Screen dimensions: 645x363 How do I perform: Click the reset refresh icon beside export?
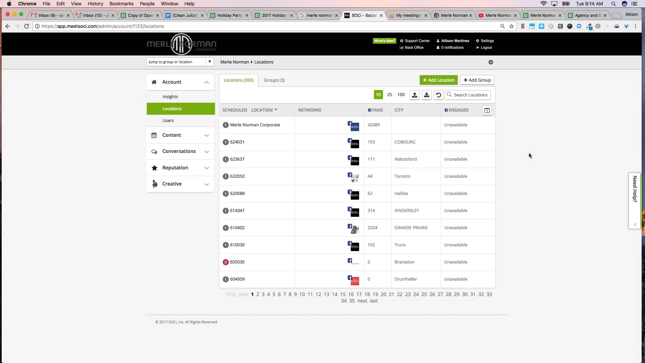pyautogui.click(x=438, y=95)
